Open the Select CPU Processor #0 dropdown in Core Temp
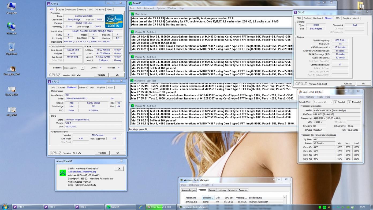The image size is (373, 210). [x=323, y=102]
